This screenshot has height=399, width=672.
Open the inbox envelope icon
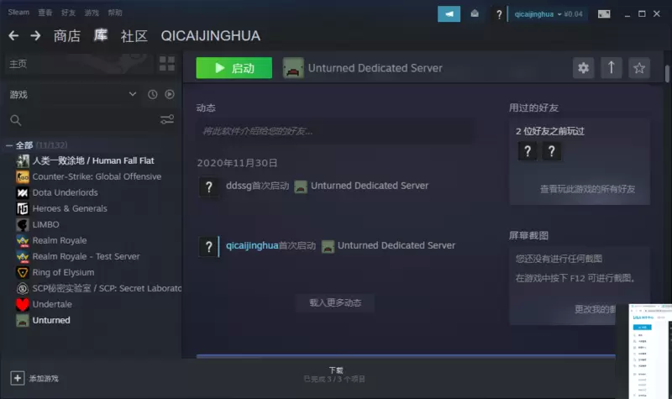coord(475,13)
